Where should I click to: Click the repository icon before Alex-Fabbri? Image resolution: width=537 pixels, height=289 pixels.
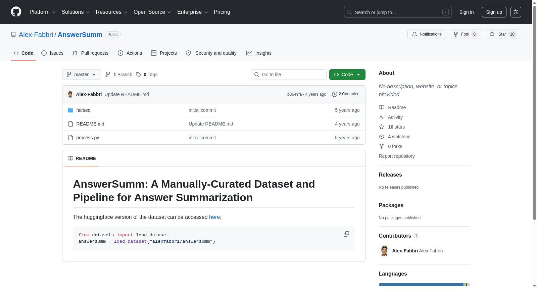(13, 35)
